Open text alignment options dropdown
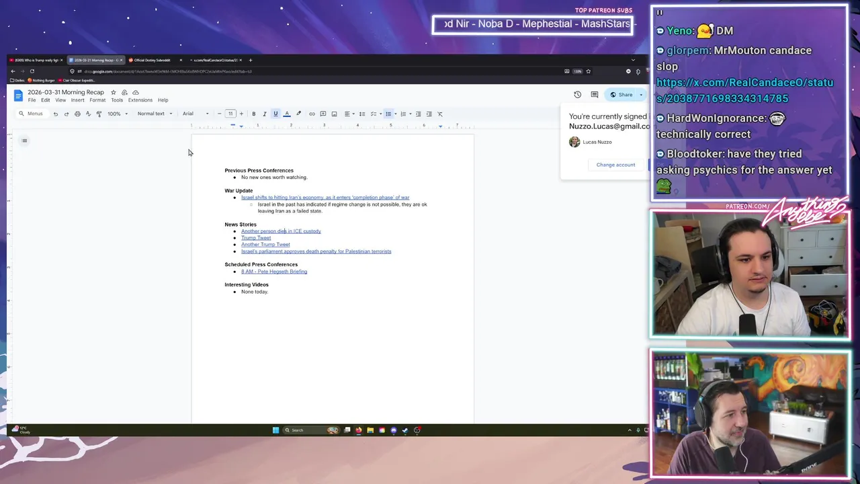Viewport: 860px width, 484px height. click(349, 114)
